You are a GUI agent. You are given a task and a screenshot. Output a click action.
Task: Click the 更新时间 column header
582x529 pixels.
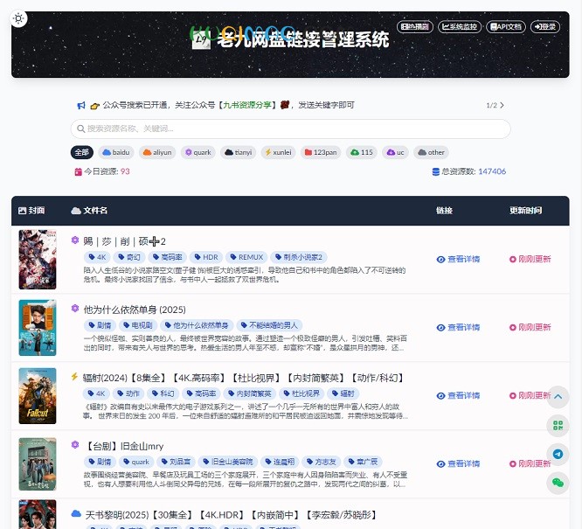(525, 211)
